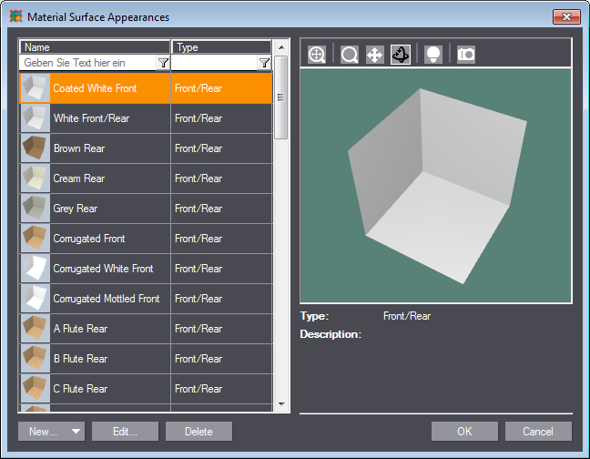Click the Cream Rear color swatch thumbnail

pos(35,178)
